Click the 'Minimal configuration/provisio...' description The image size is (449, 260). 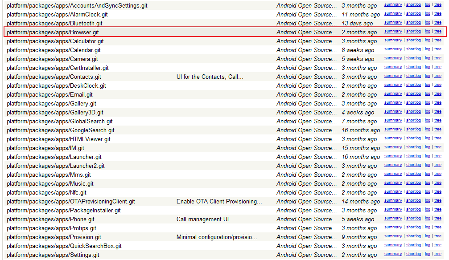[217, 237]
